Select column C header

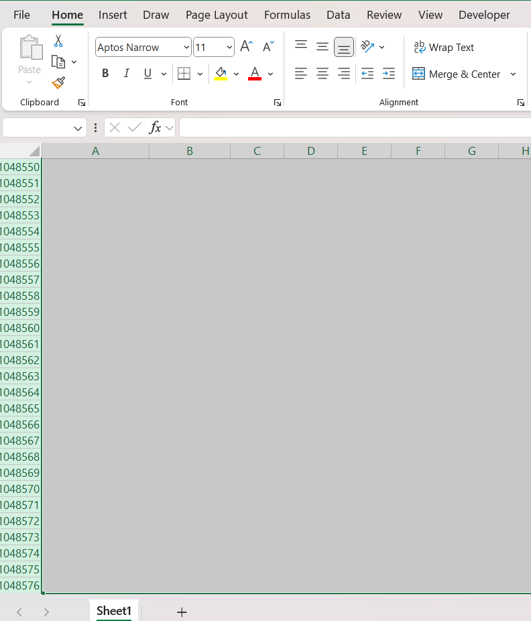click(257, 151)
